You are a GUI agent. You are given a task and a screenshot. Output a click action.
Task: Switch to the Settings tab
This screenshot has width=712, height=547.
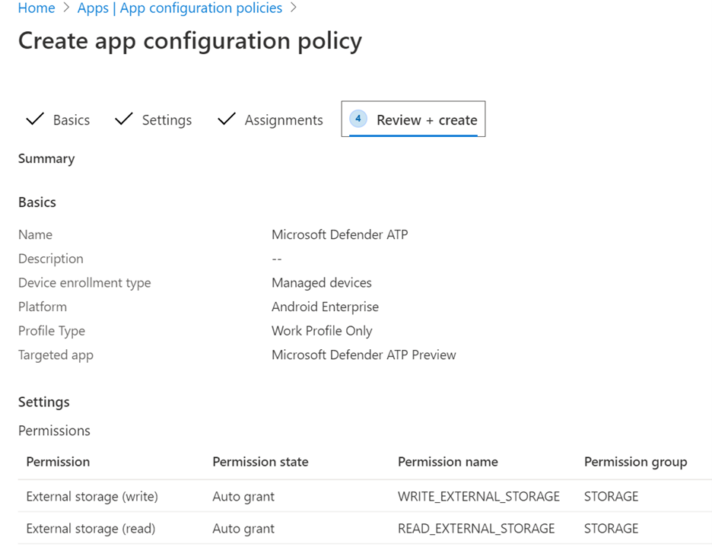[x=167, y=120]
